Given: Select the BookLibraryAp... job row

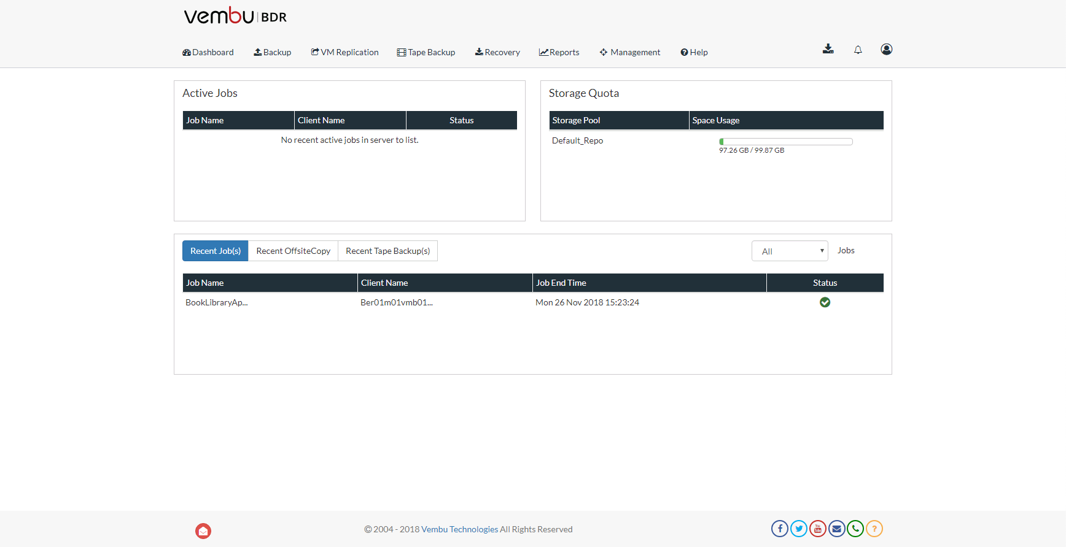Looking at the screenshot, I should [x=217, y=302].
